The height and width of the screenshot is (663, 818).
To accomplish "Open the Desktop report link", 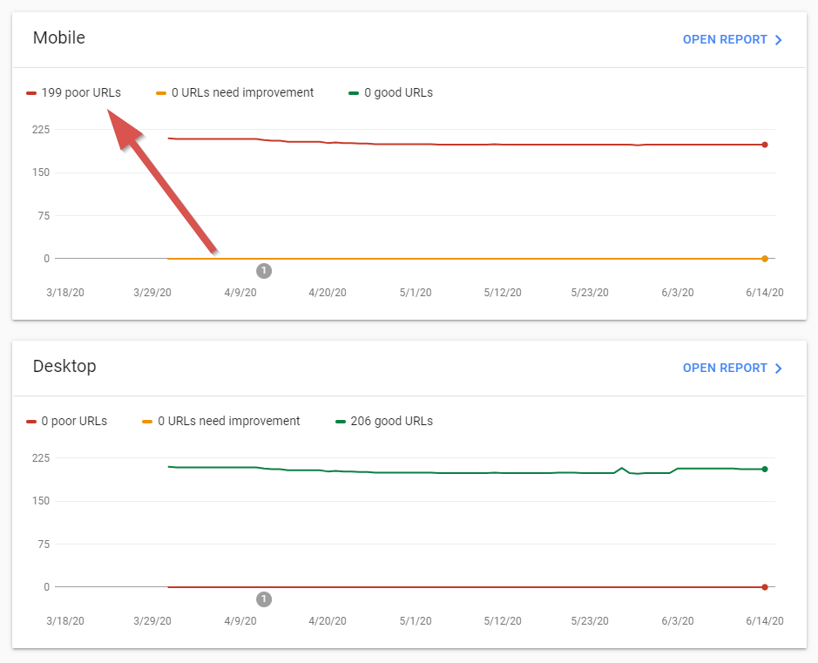I will coord(724,368).
